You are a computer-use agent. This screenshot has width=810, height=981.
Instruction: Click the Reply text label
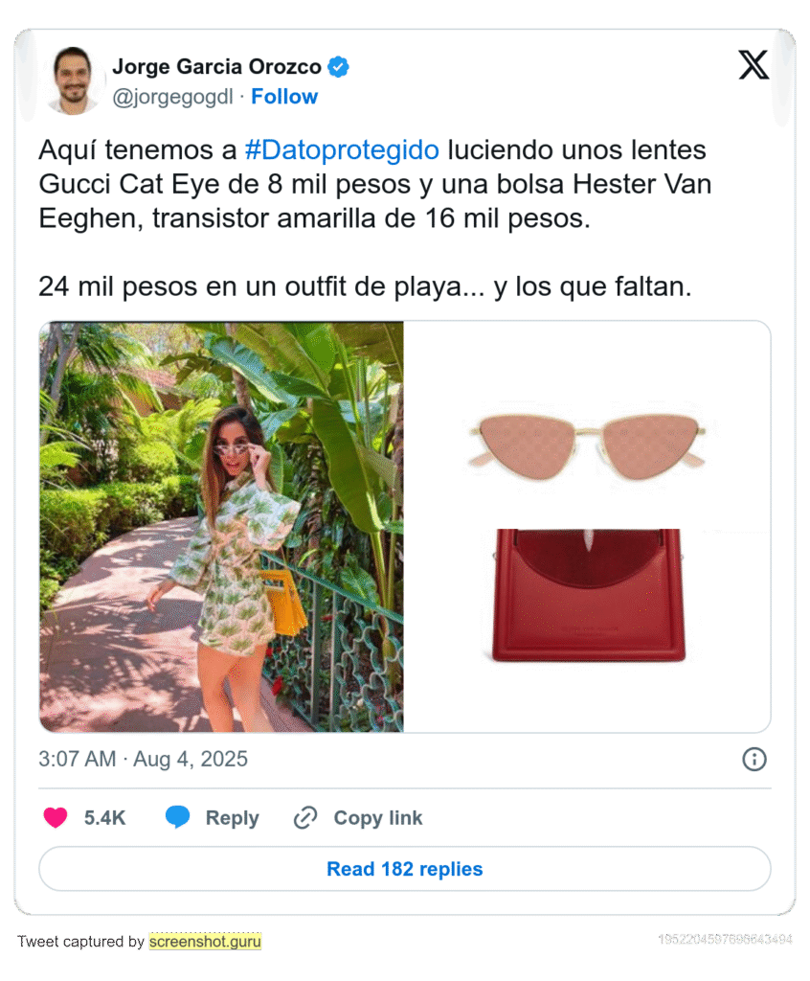[x=233, y=818]
